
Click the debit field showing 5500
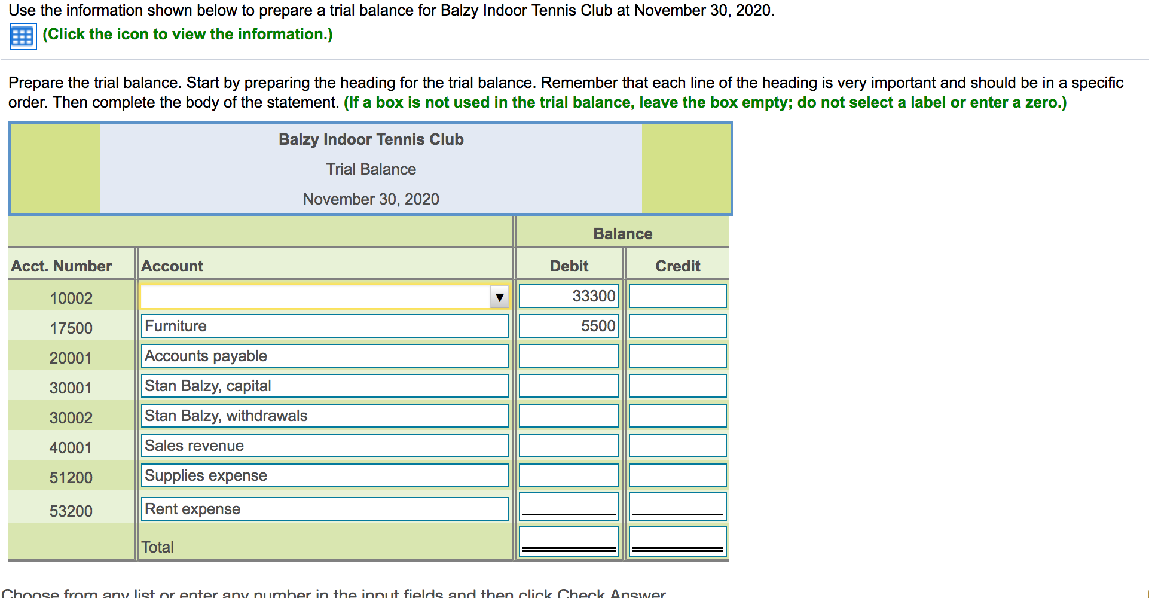568,325
